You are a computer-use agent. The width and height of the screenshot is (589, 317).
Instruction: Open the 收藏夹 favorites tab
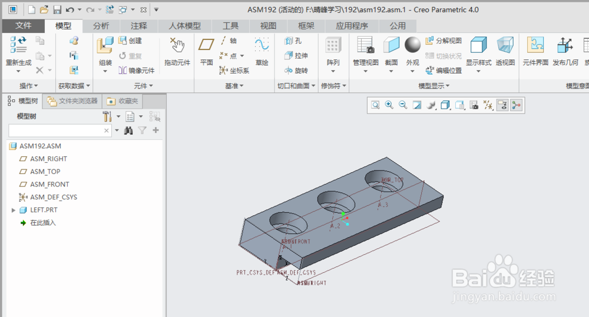123,101
